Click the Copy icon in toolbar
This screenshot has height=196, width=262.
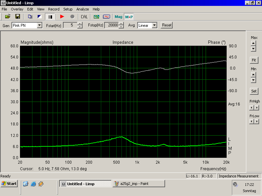[x=30, y=16]
